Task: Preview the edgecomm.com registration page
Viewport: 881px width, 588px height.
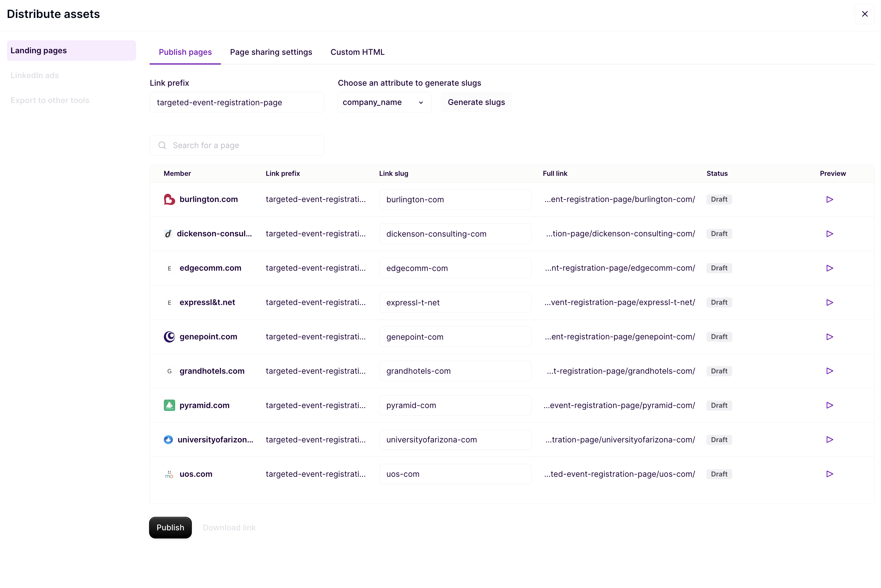Action: pyautogui.click(x=829, y=268)
